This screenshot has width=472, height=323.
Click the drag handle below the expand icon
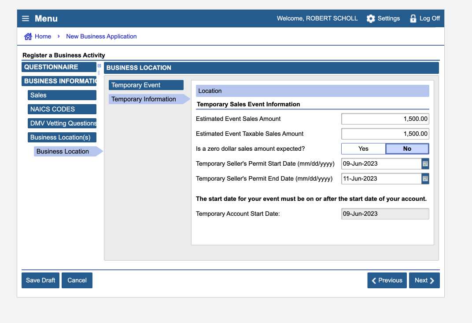click(x=99, y=73)
